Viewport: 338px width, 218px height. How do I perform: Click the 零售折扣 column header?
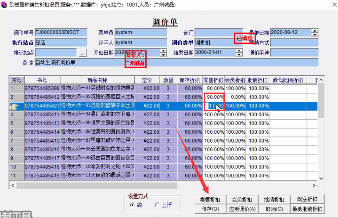pos(214,80)
